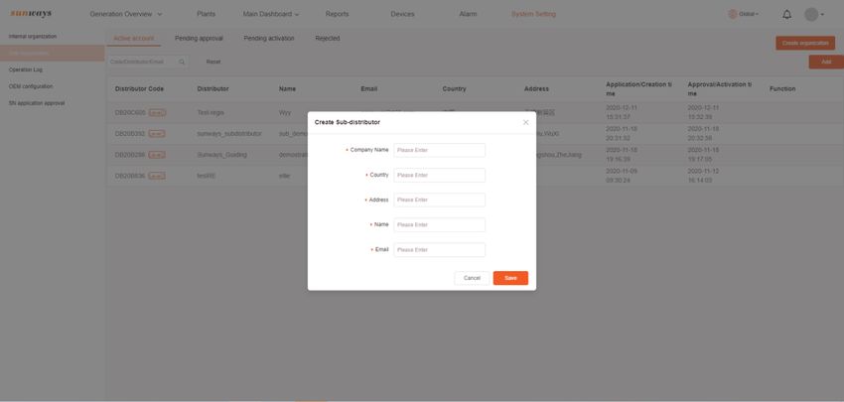Open the Devices menu
The width and height of the screenshot is (844, 402).
(402, 14)
